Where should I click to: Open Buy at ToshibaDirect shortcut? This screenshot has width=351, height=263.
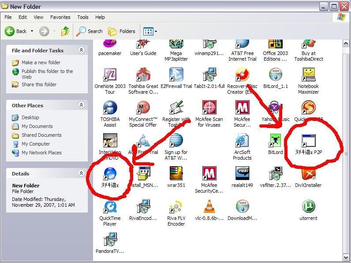tap(309, 44)
